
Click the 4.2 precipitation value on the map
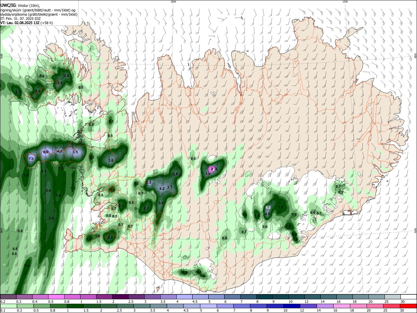tap(162, 188)
